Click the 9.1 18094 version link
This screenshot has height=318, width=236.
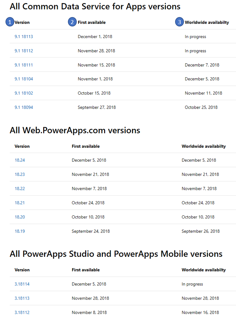24,107
